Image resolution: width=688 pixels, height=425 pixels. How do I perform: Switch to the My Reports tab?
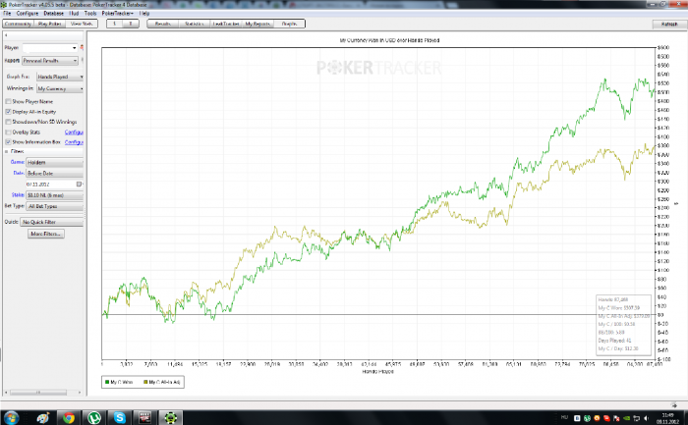coord(258,24)
